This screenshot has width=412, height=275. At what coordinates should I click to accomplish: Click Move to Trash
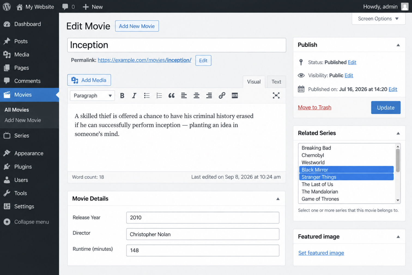coord(314,107)
